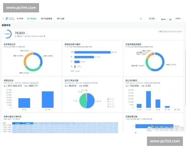
Task: Click the search icon in the top bar
Action: [141, 19]
